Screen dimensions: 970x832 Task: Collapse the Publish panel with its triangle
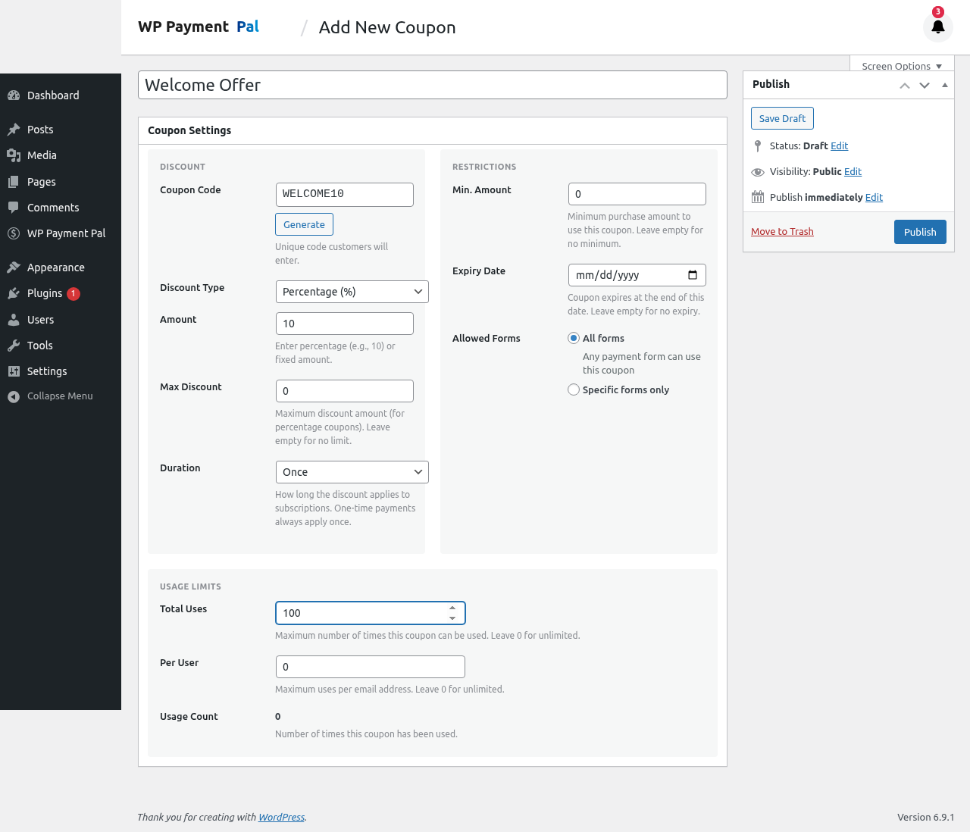[944, 85]
